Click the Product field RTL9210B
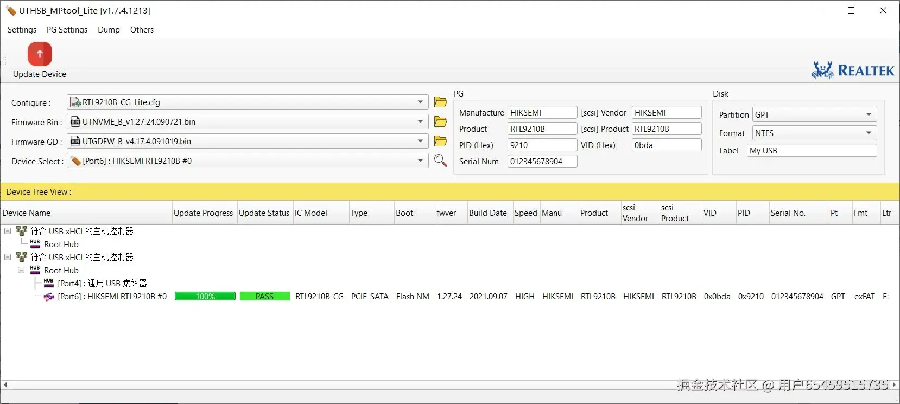The image size is (900, 404). pos(542,129)
